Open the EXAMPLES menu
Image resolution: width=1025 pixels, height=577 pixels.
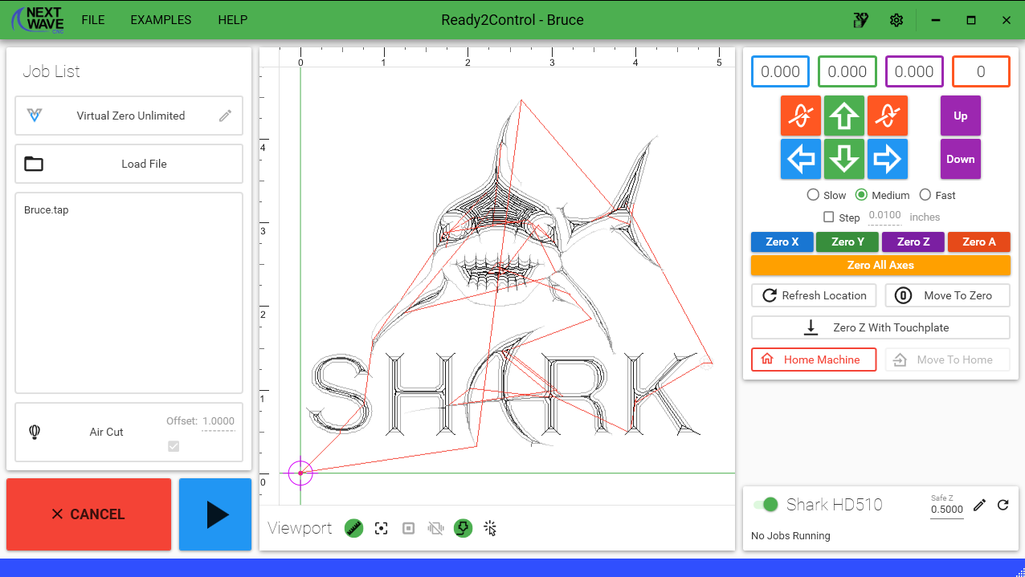coord(161,19)
